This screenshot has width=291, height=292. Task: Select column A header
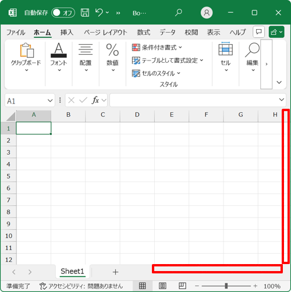click(x=34, y=116)
